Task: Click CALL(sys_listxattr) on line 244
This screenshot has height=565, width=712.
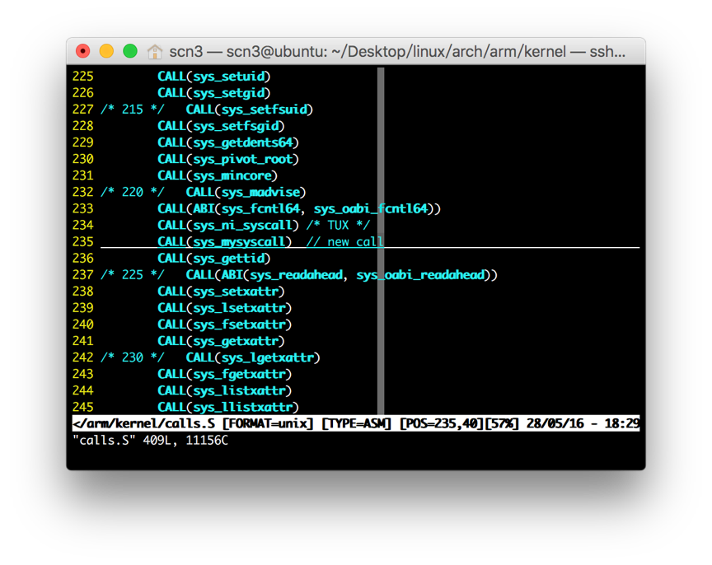Action: (x=224, y=391)
